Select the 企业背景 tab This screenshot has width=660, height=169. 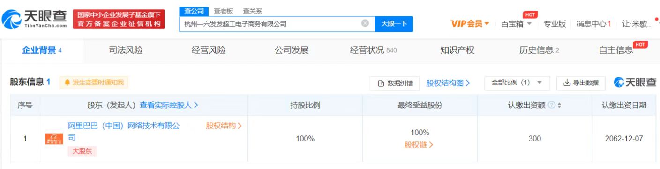[x=42, y=50]
